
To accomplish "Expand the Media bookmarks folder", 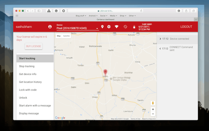I will [113, 16].
